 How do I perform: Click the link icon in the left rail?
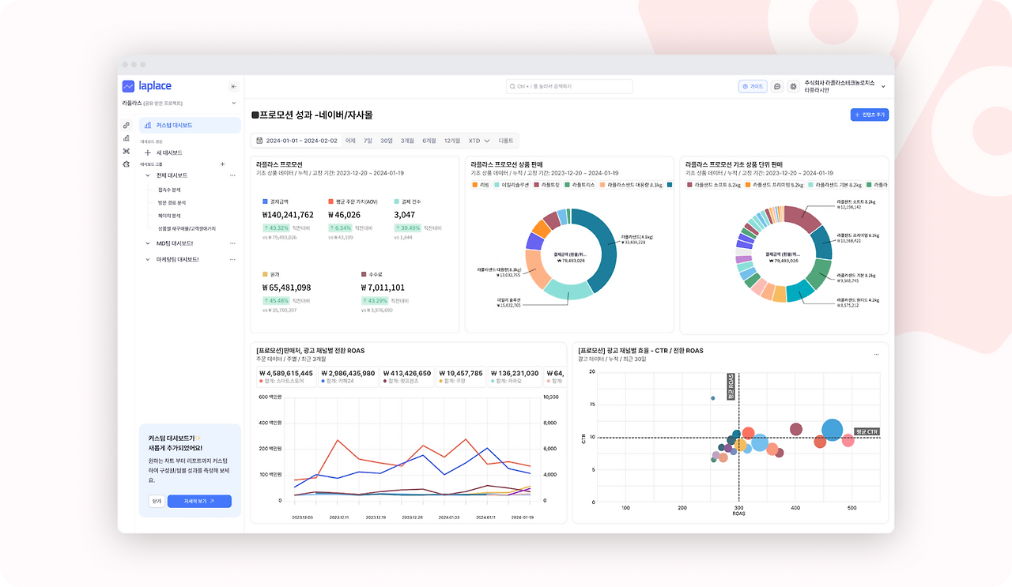pyautogui.click(x=126, y=125)
